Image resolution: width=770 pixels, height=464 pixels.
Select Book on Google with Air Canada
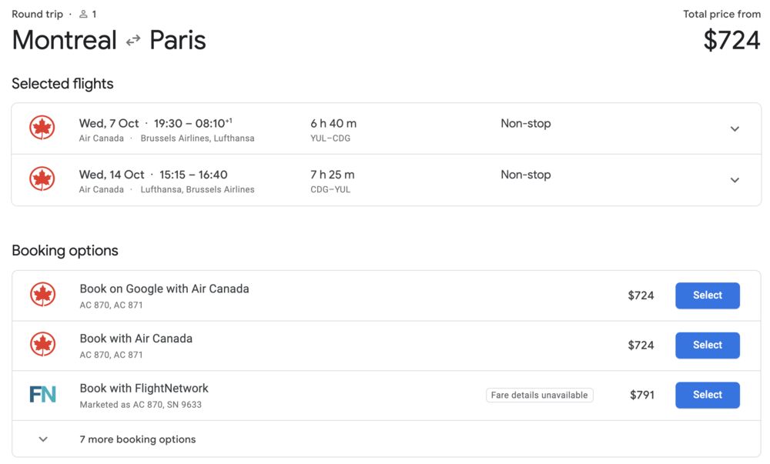click(x=707, y=295)
